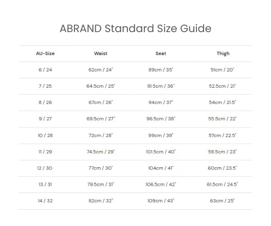Select thigh value 61.5cm / 24.5"
The width and height of the screenshot is (271, 226).
click(222, 184)
